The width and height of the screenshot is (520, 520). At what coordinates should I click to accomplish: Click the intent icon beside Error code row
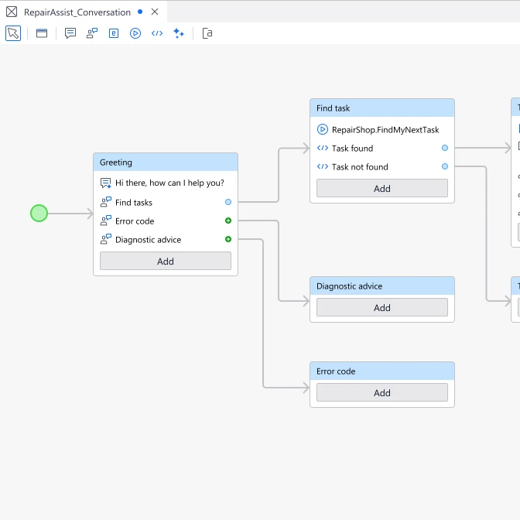pyautogui.click(x=106, y=221)
